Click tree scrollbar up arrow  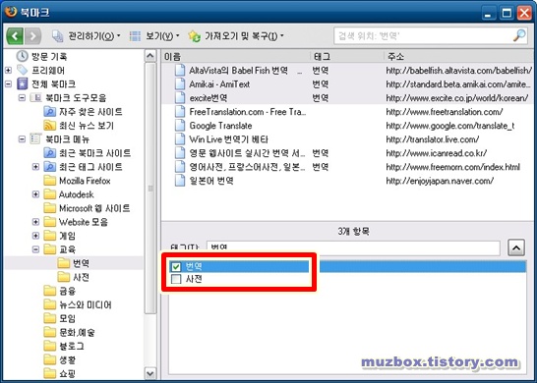tap(150, 56)
